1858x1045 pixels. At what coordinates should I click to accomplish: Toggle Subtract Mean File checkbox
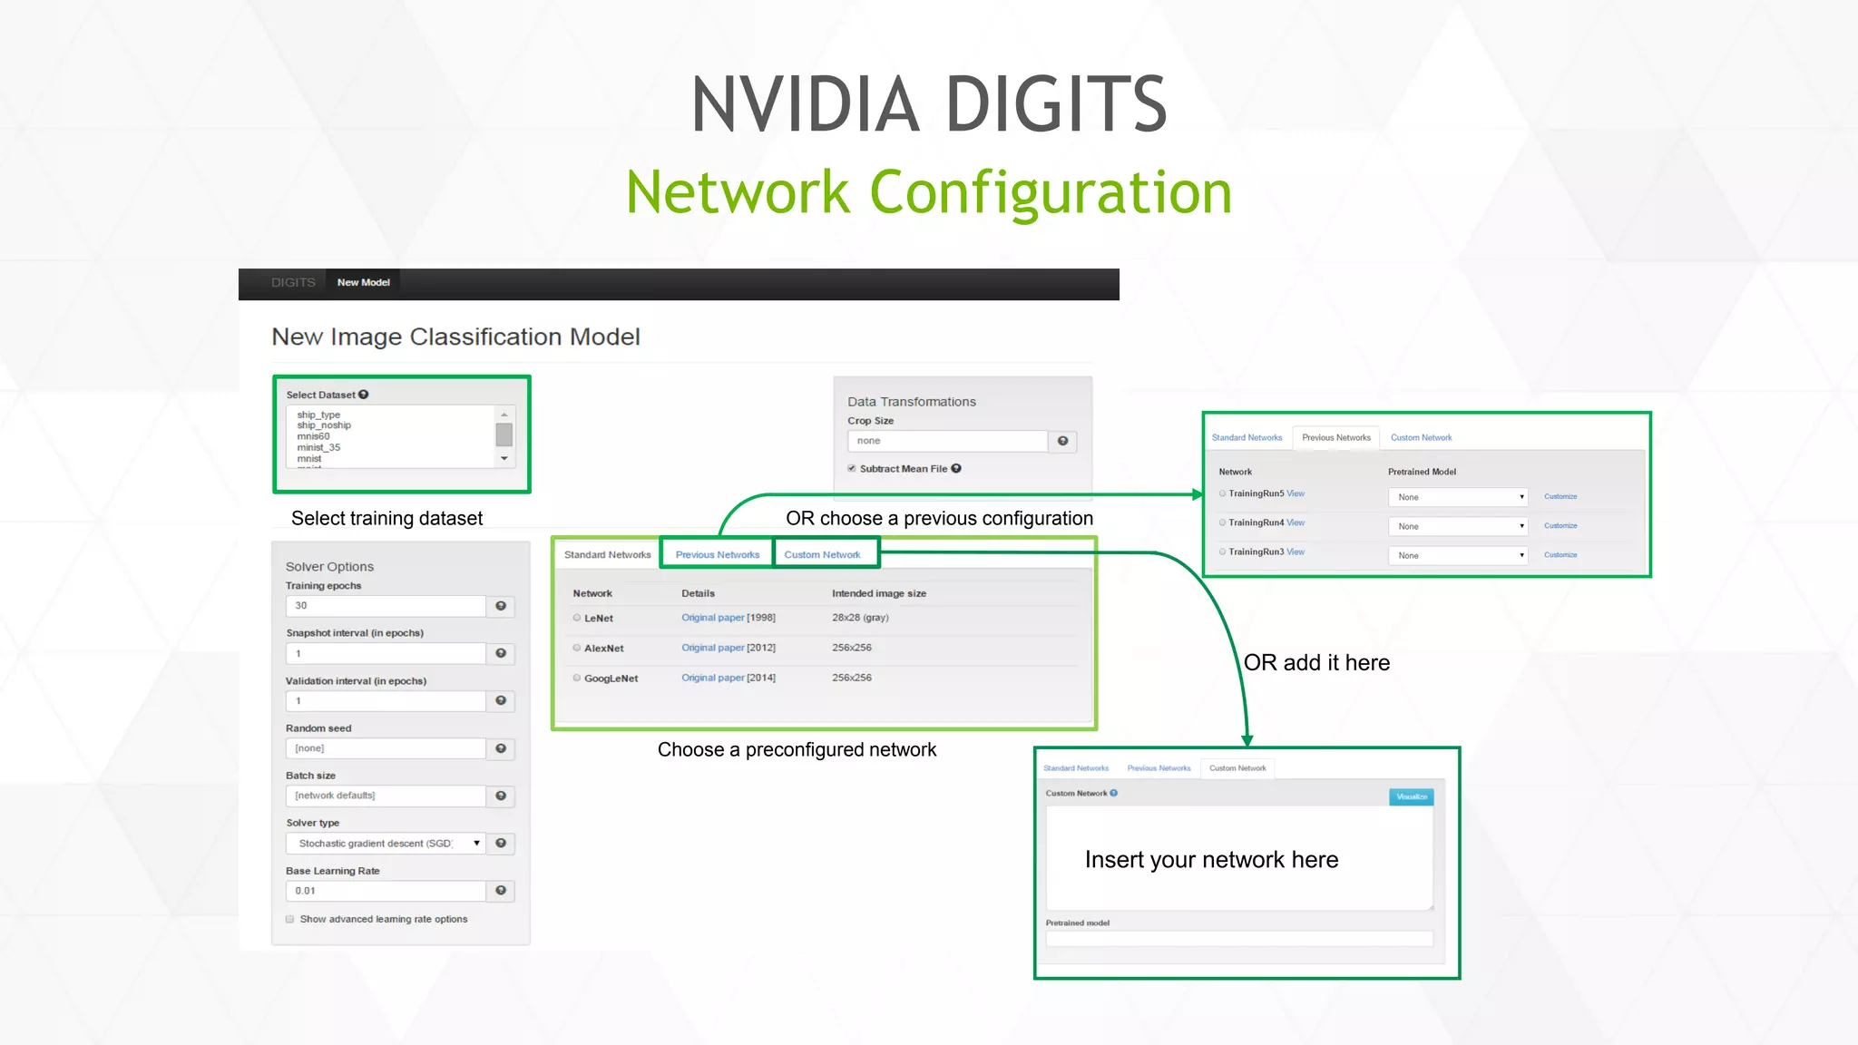pyautogui.click(x=852, y=469)
